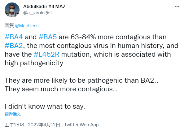Click the 'They seem much more contagious..' line
The height and width of the screenshot is (131, 184).
click(x=61, y=89)
